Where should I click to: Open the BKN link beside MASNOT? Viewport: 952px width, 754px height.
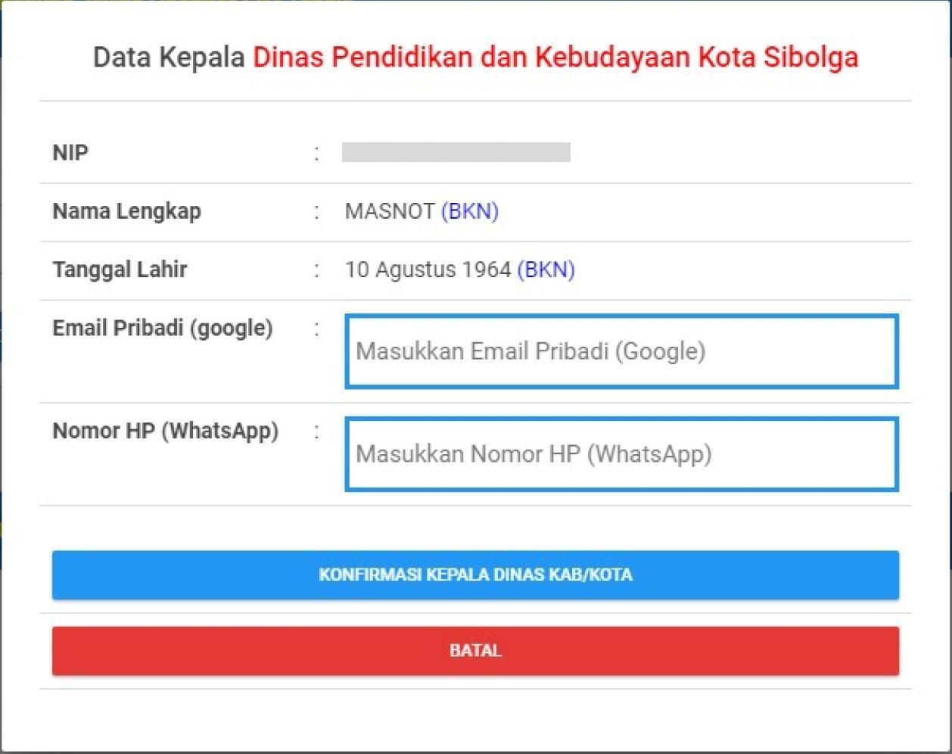tap(469, 211)
